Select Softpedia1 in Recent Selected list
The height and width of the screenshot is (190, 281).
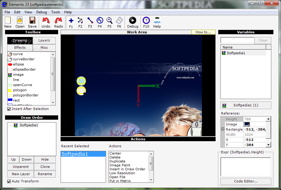point(83,154)
